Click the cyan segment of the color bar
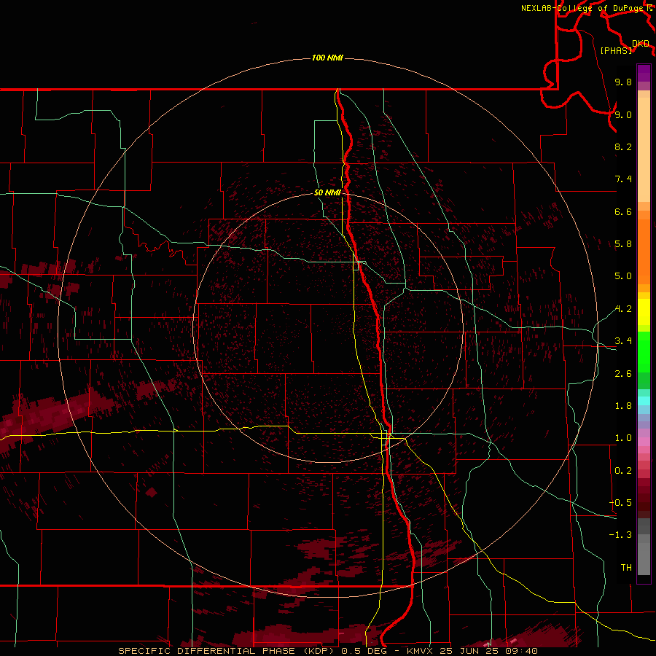 coord(644,401)
